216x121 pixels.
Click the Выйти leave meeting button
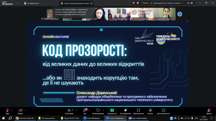(x=209, y=111)
